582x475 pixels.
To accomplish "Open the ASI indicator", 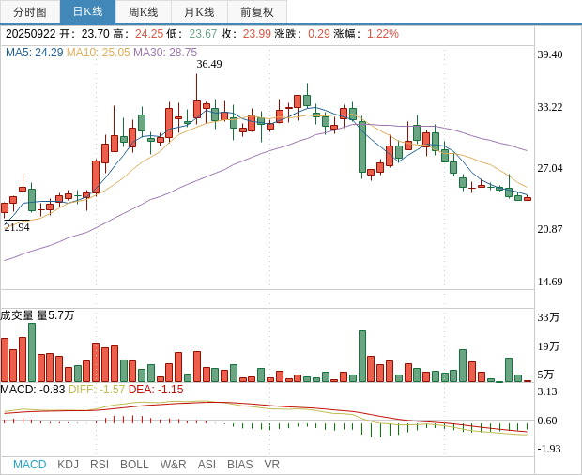I will click(x=207, y=465).
